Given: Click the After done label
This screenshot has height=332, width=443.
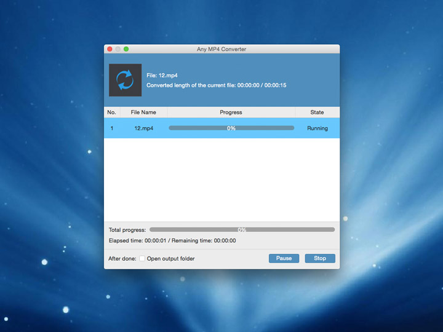Looking at the screenshot, I should (122, 259).
